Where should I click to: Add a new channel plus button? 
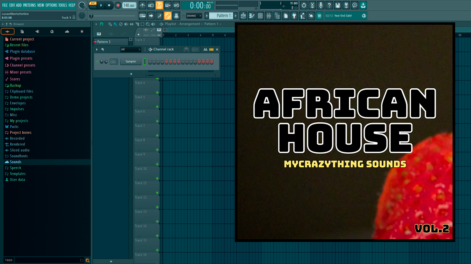131,74
